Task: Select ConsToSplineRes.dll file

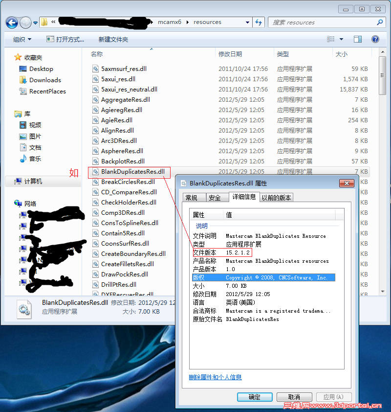Action: pos(130,223)
